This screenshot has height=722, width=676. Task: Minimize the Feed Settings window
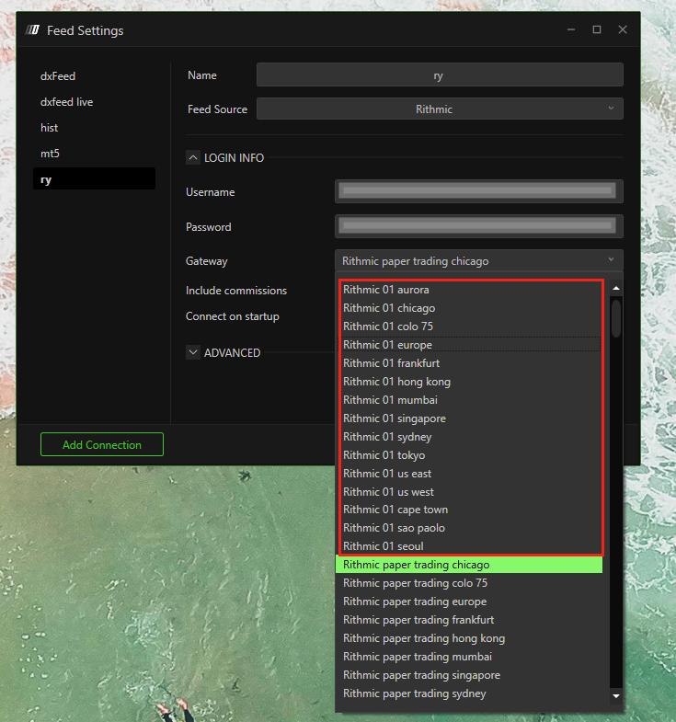pyautogui.click(x=570, y=29)
